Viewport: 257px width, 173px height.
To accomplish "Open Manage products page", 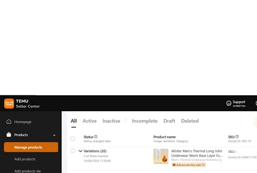I will point(31,147).
